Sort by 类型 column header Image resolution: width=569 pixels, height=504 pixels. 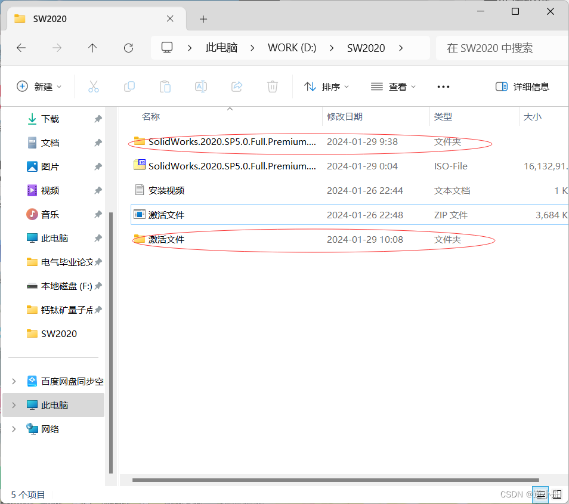(443, 117)
